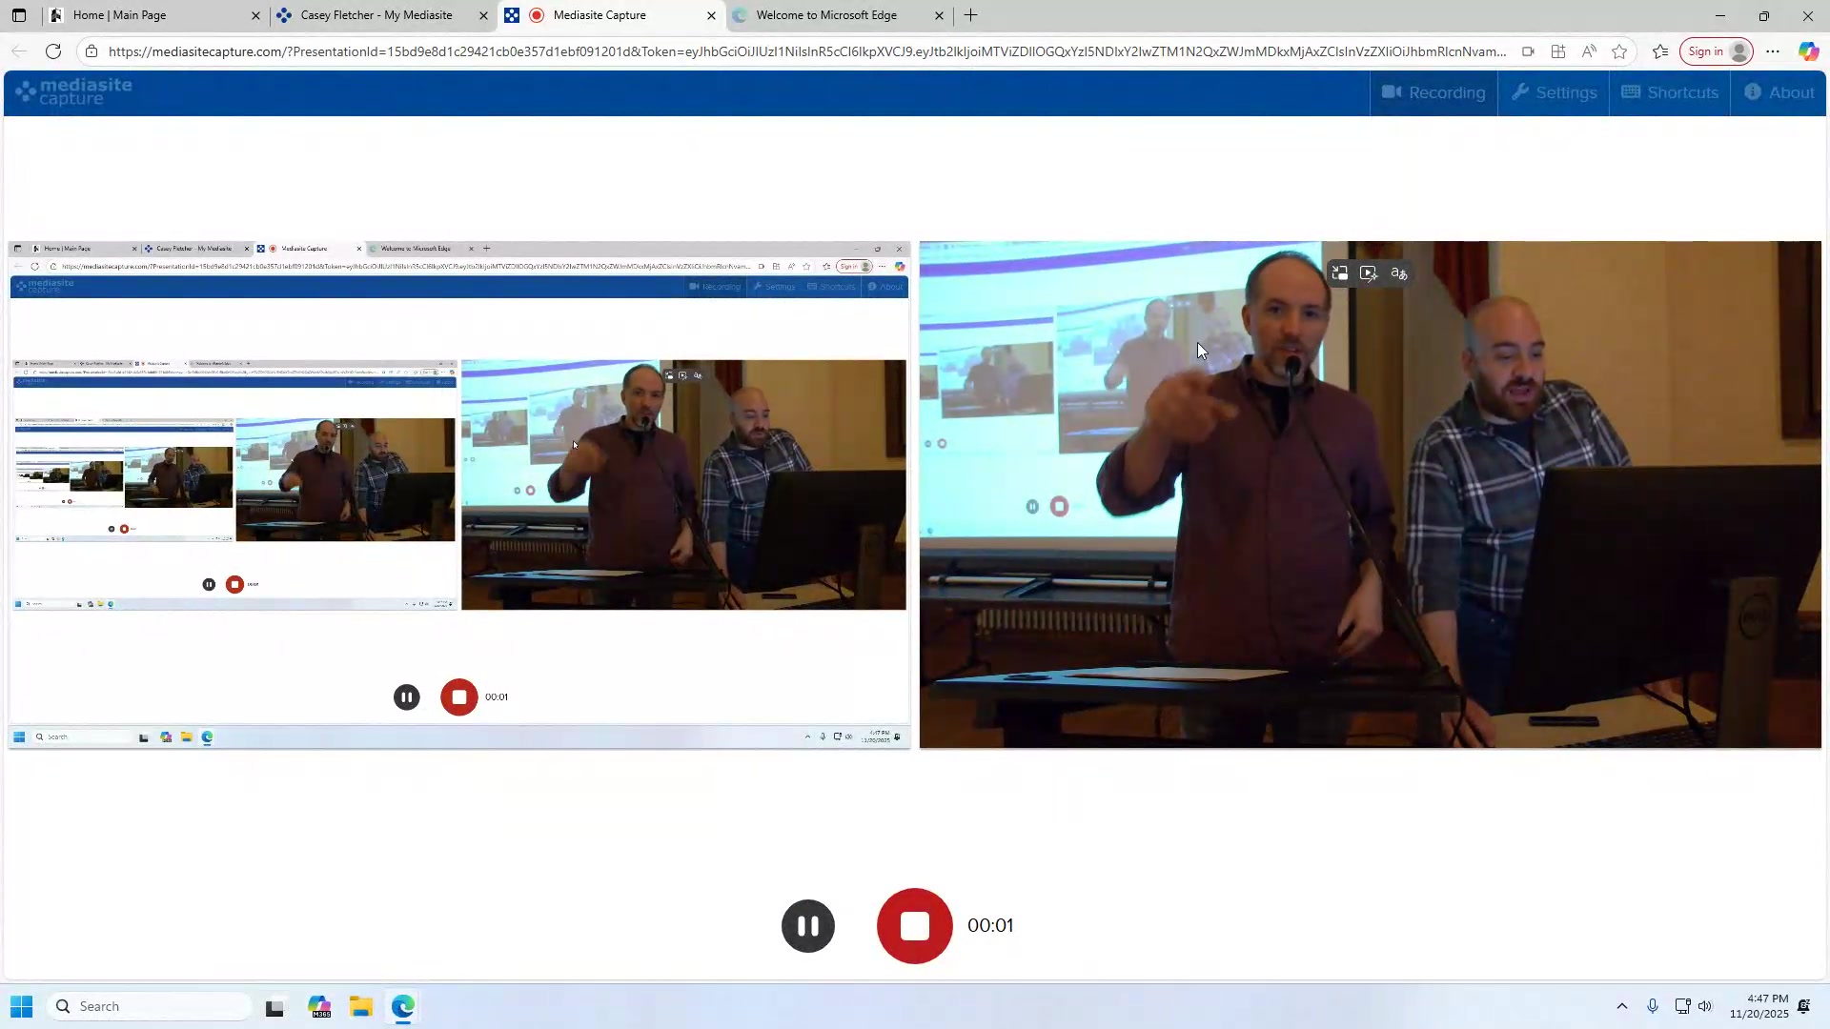This screenshot has width=1830, height=1029.
Task: Add this page to favorites
Action: tap(1620, 52)
